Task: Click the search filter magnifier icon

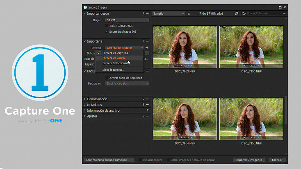Action: tap(237, 14)
